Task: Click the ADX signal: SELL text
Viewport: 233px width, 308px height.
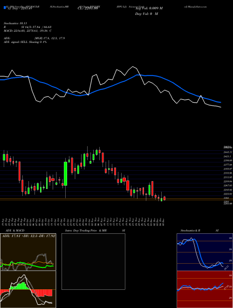Action: pos(16,42)
